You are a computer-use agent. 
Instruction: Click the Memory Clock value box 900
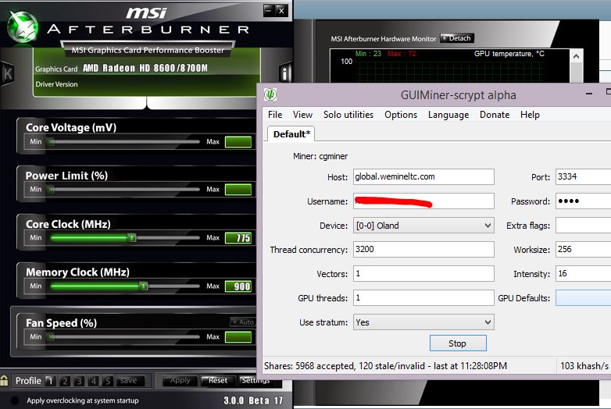click(238, 286)
